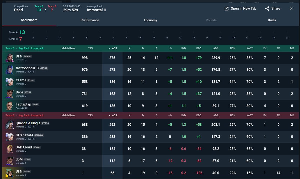This screenshot has width=300, height=179.
Task: Click match duration 29m 52s
Action: 70,10
